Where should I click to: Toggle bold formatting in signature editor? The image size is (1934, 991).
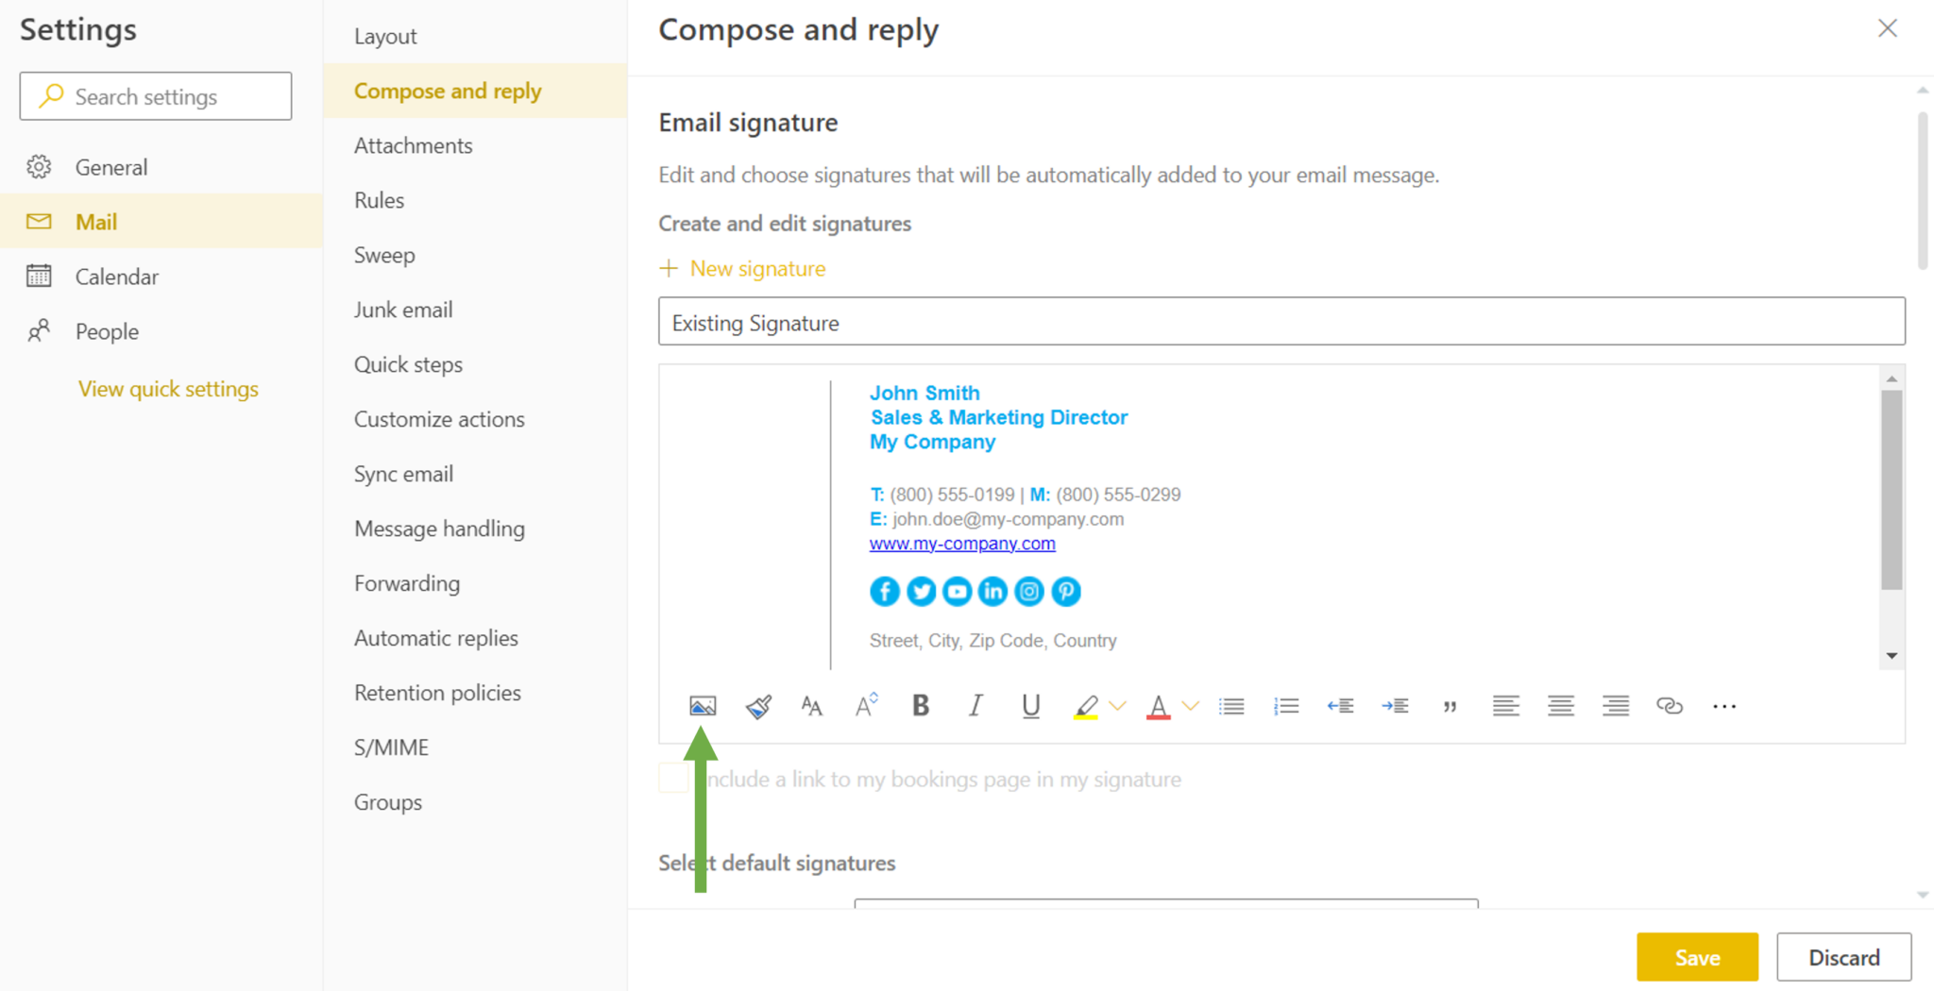point(921,706)
